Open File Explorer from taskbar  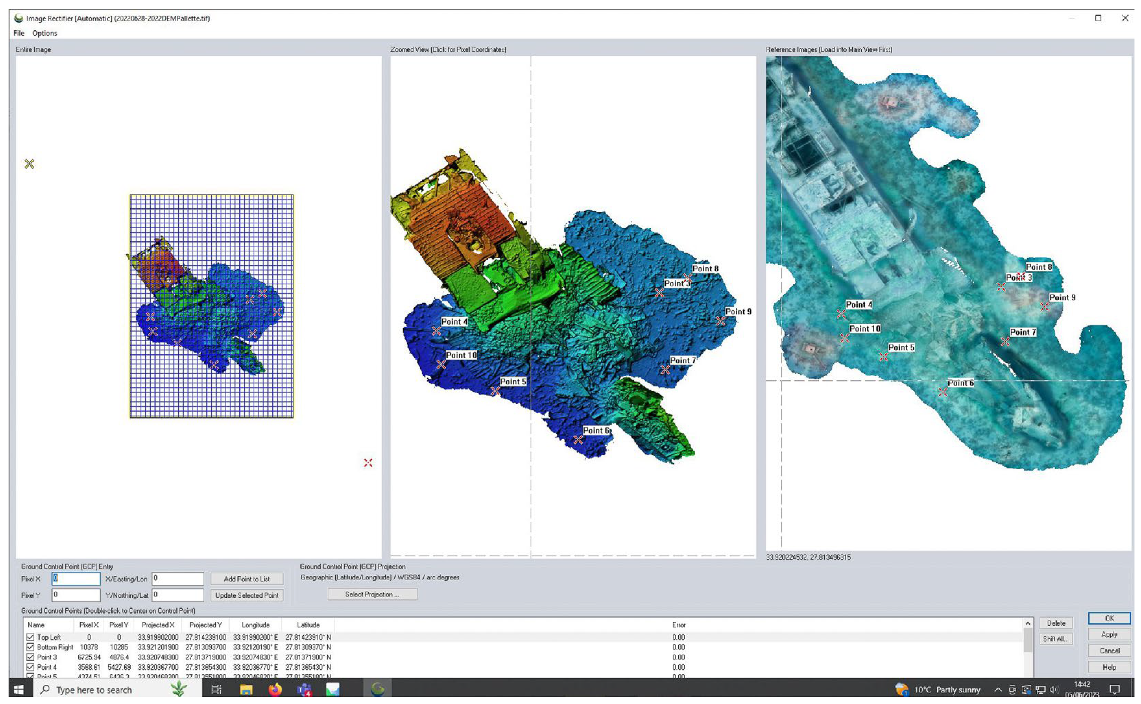246,689
